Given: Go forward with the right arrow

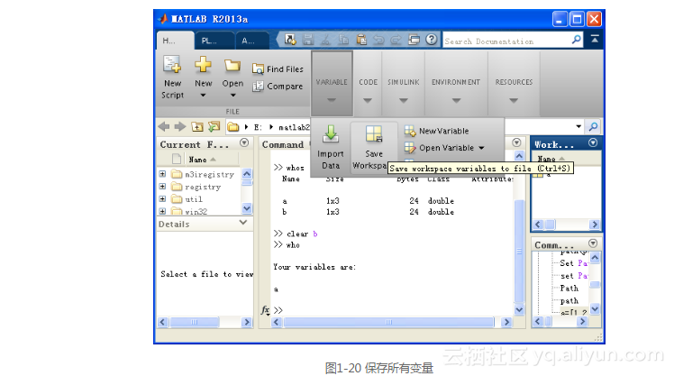Looking at the screenshot, I should (x=180, y=126).
